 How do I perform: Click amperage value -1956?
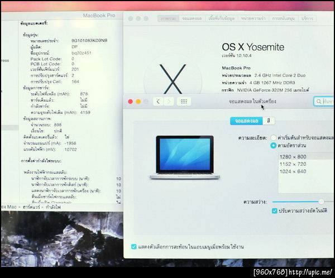coord(70,143)
